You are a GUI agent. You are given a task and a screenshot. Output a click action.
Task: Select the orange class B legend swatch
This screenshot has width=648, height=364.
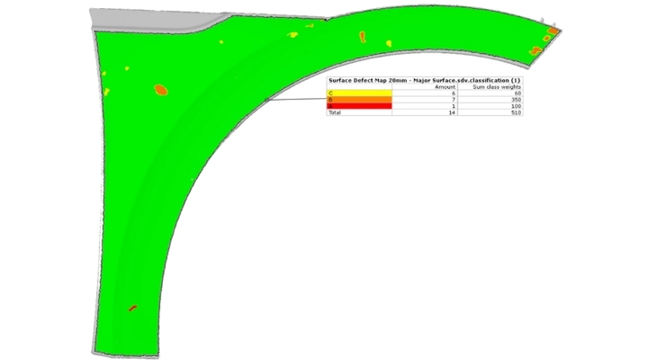[359, 100]
